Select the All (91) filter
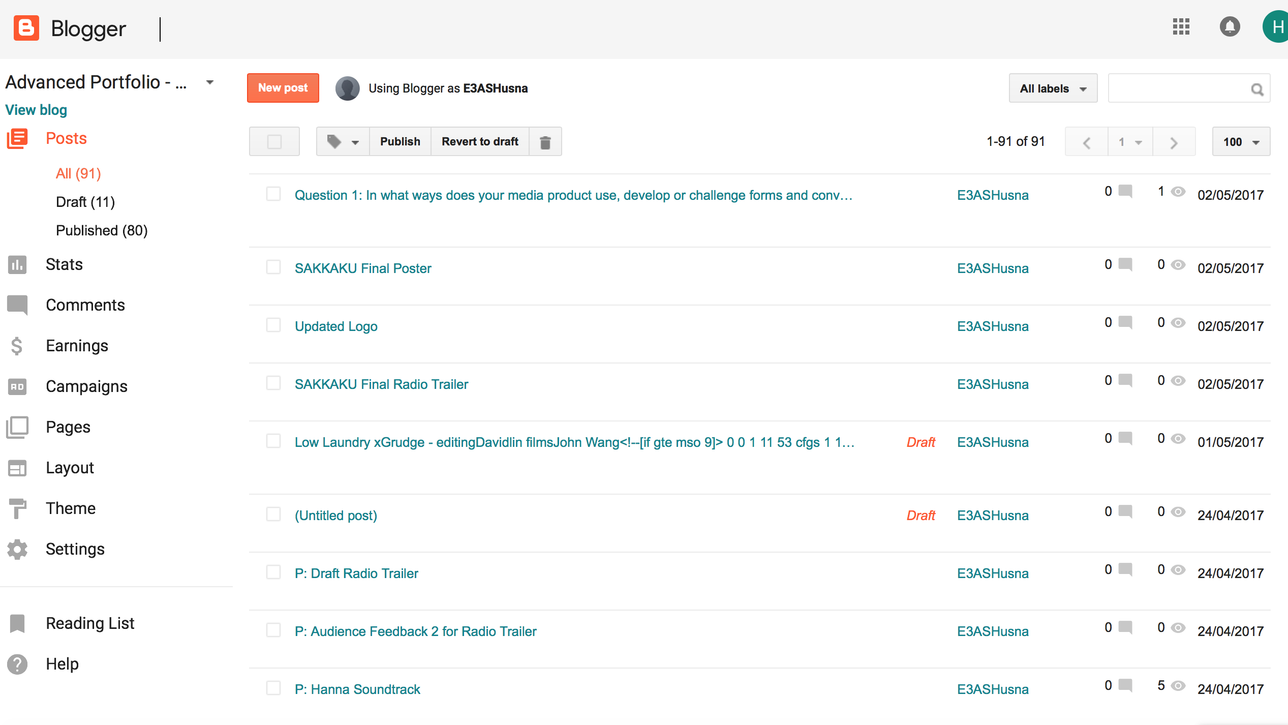 click(78, 174)
